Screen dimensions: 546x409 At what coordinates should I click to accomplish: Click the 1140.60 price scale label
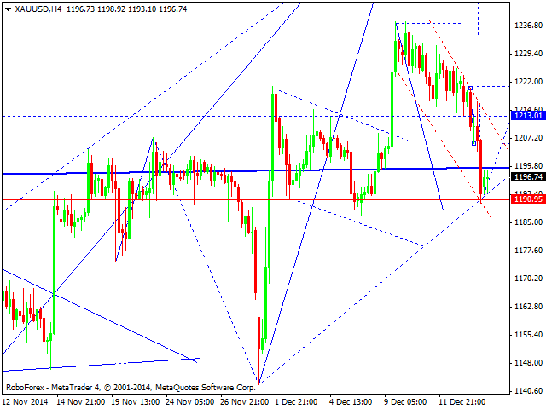coord(528,391)
